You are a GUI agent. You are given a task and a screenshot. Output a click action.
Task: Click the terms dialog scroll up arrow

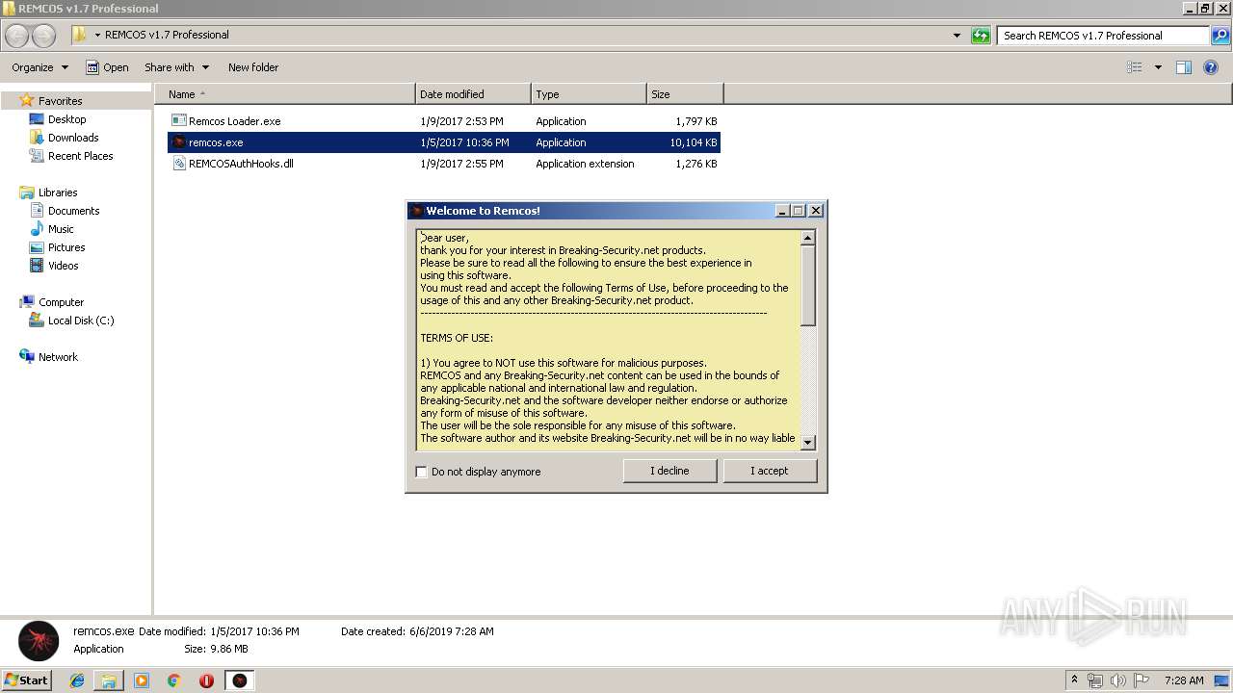(808, 237)
